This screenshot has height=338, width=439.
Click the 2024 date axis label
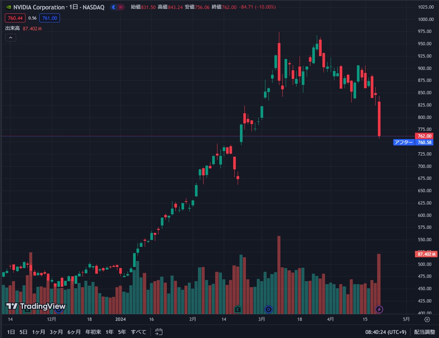(x=120, y=319)
